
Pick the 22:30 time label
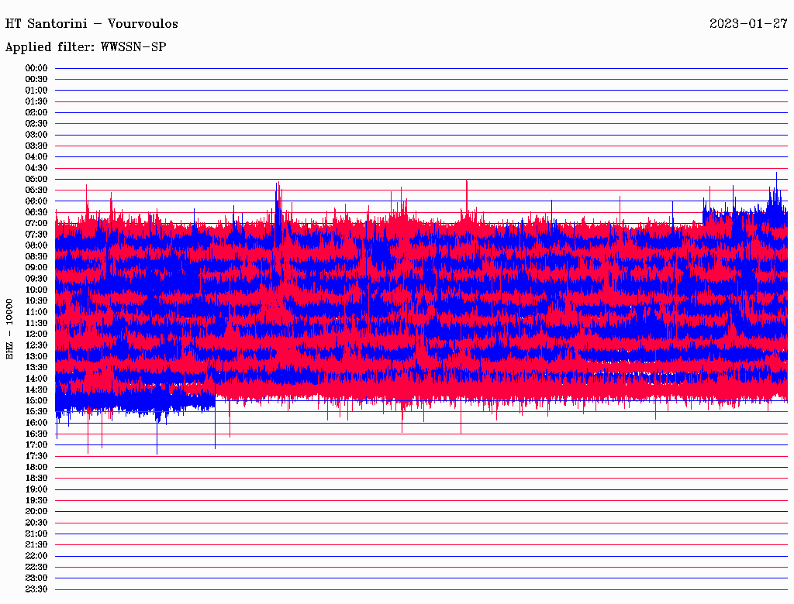(x=36, y=567)
